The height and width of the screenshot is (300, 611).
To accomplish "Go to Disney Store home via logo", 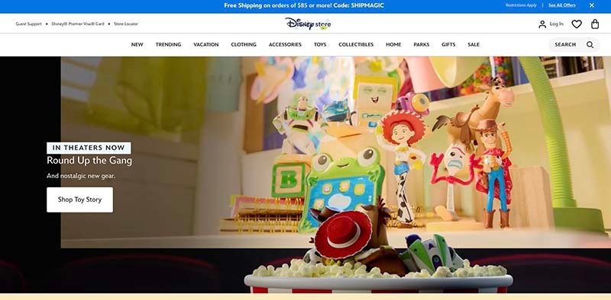I will (308, 24).
